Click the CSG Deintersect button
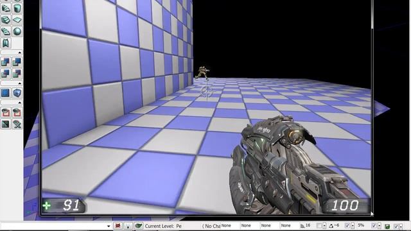Viewport: 411px width, 231px height. (17, 73)
